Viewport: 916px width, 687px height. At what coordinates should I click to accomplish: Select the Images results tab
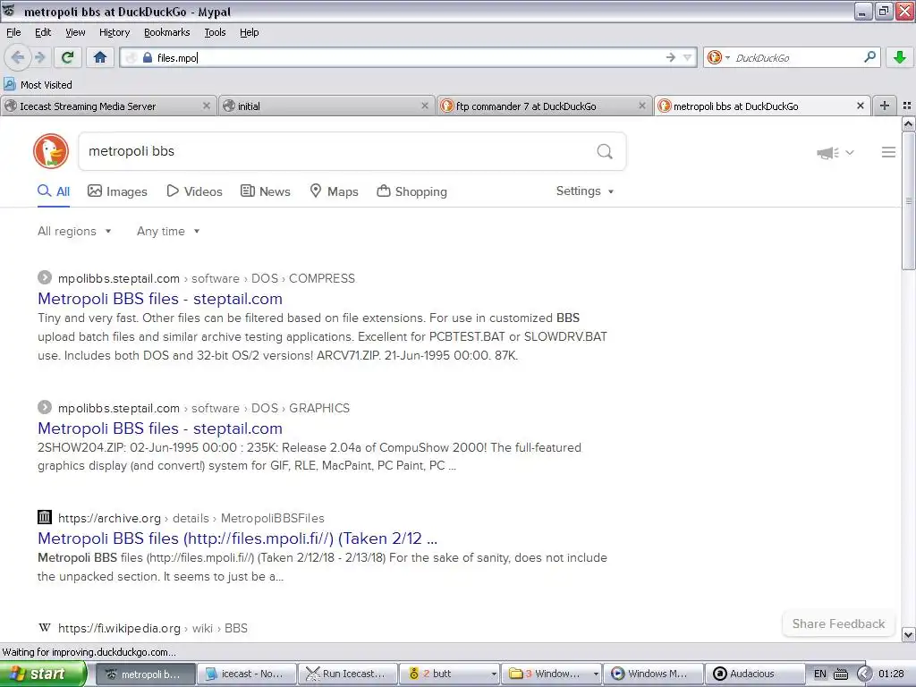click(117, 191)
